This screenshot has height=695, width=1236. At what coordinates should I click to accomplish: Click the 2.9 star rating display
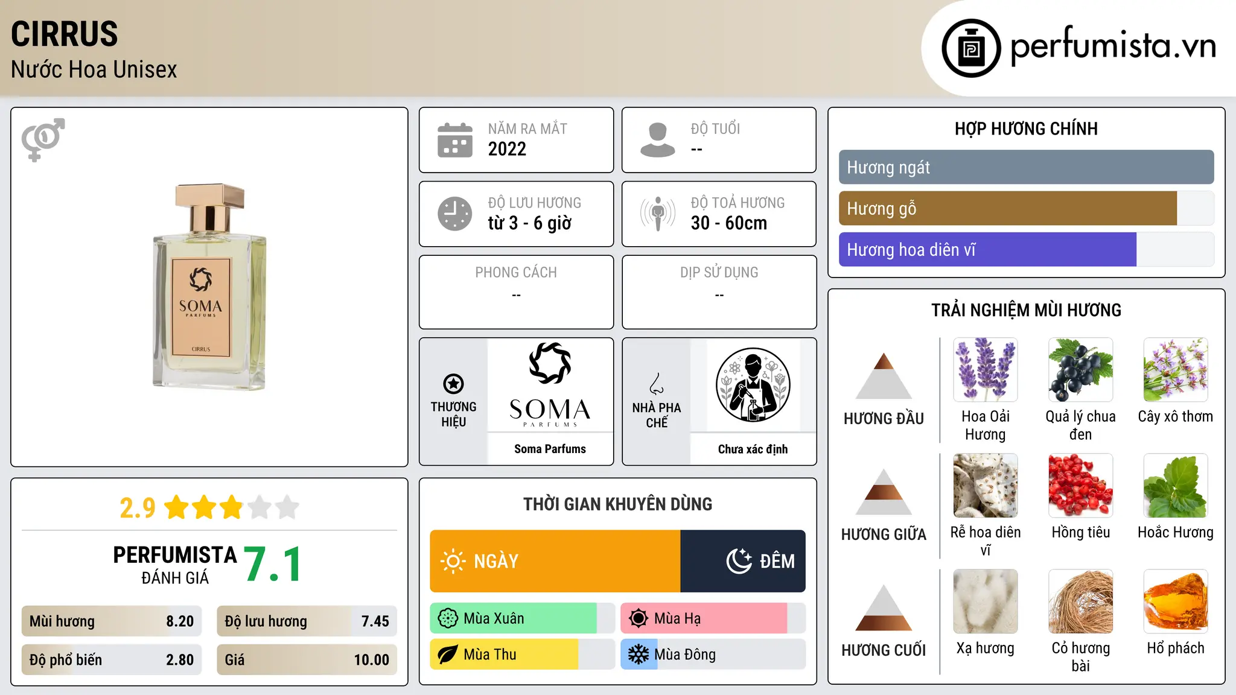(209, 507)
